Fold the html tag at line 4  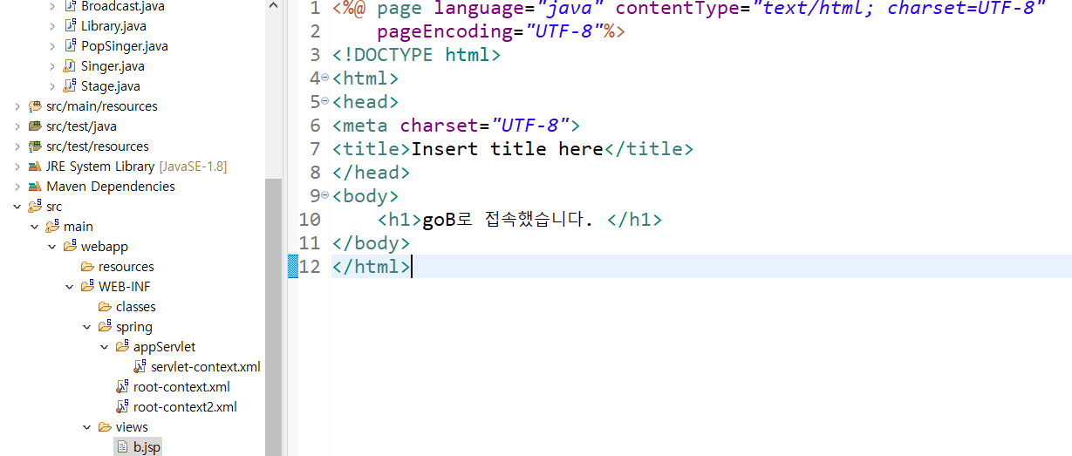click(x=325, y=78)
